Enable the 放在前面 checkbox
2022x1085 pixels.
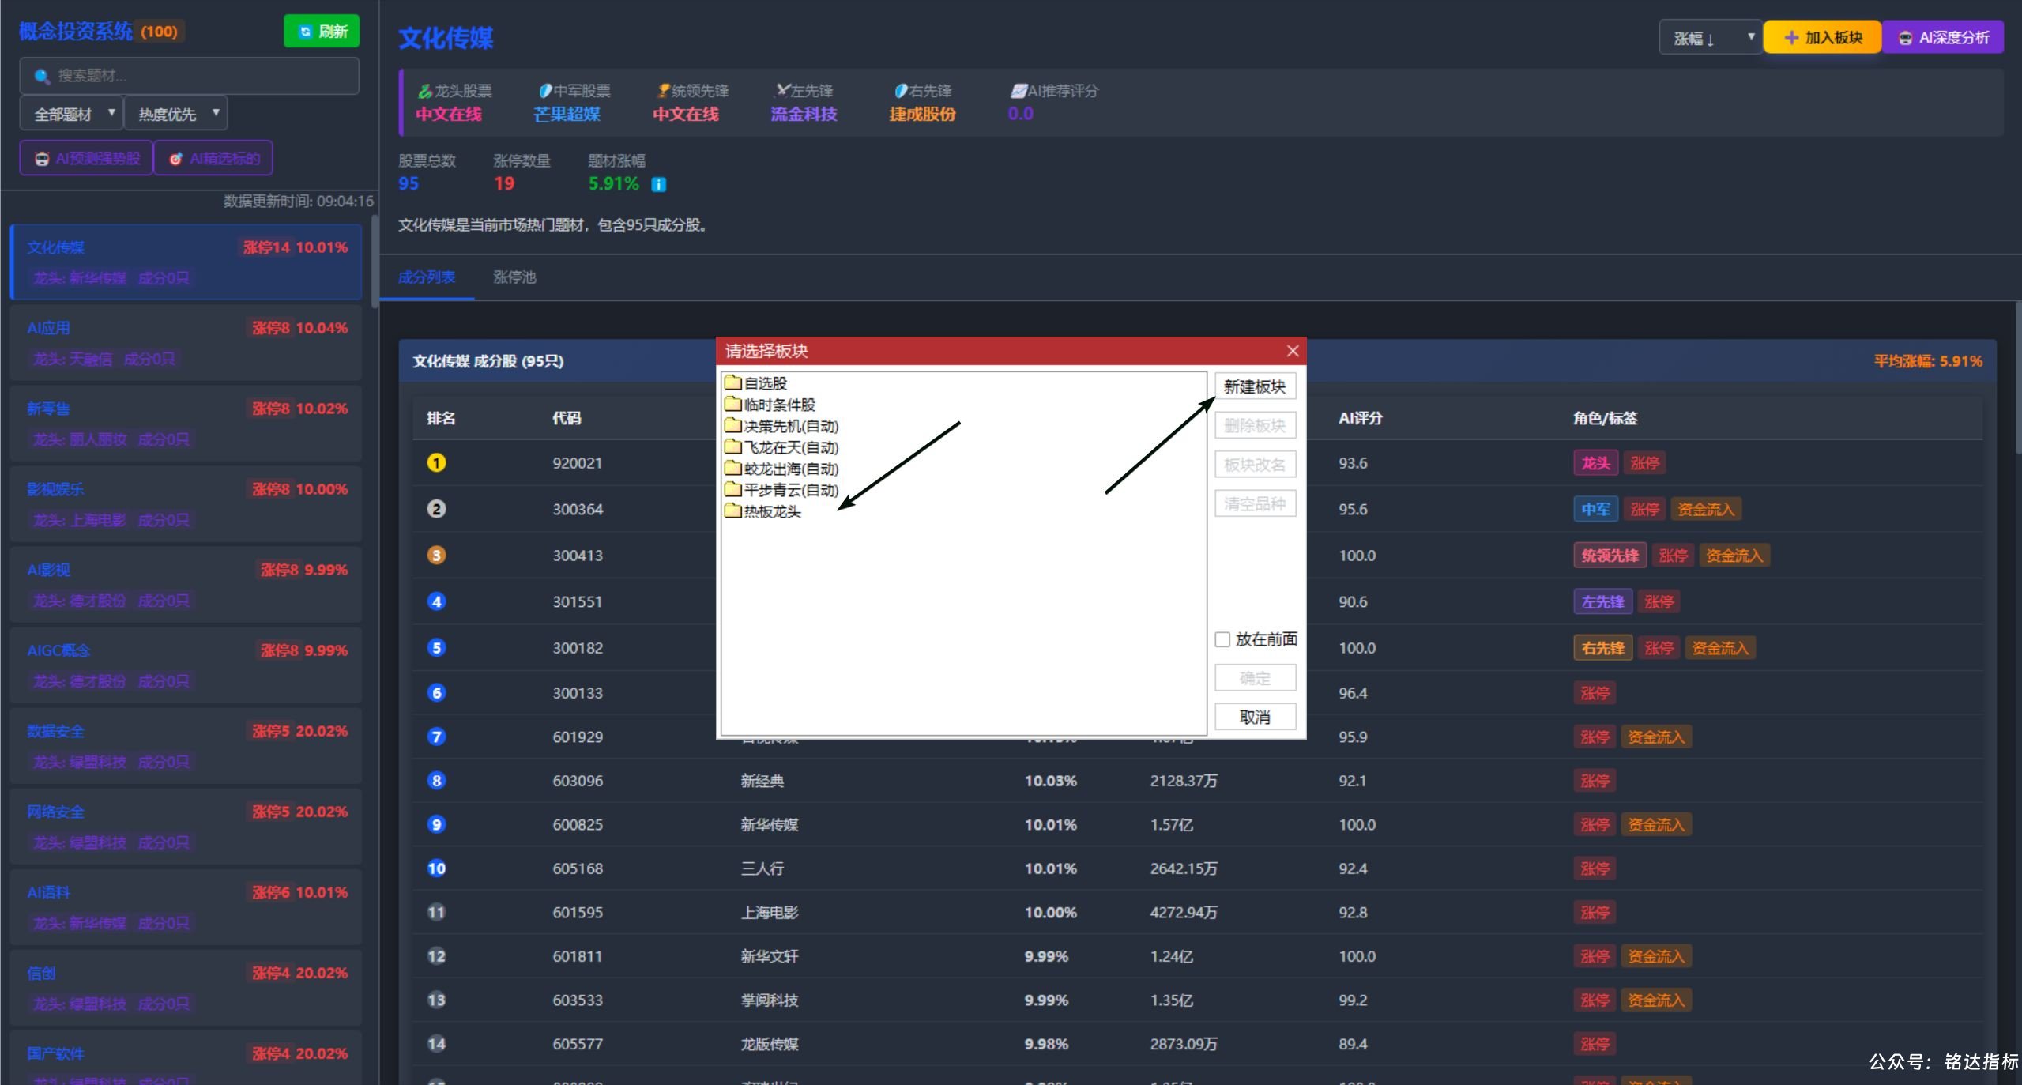(x=1222, y=639)
